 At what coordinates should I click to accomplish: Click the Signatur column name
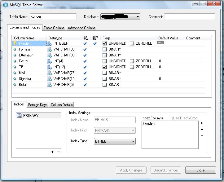pyautogui.click(x=25, y=79)
